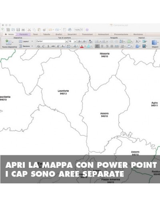
Task: Click the Cut scissors icon
Action: [x=29, y=30]
